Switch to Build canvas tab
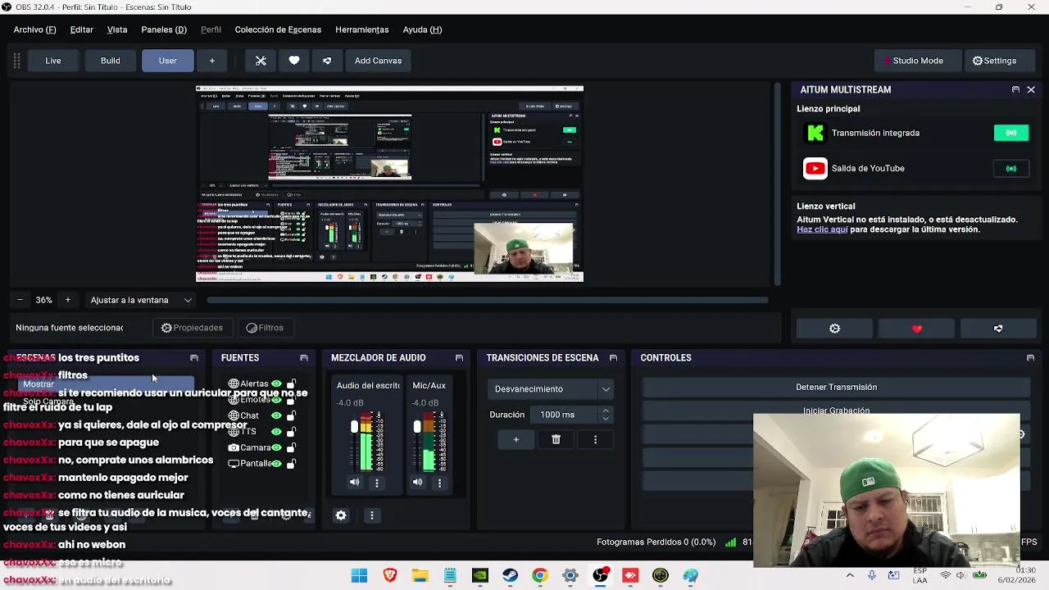 click(110, 61)
